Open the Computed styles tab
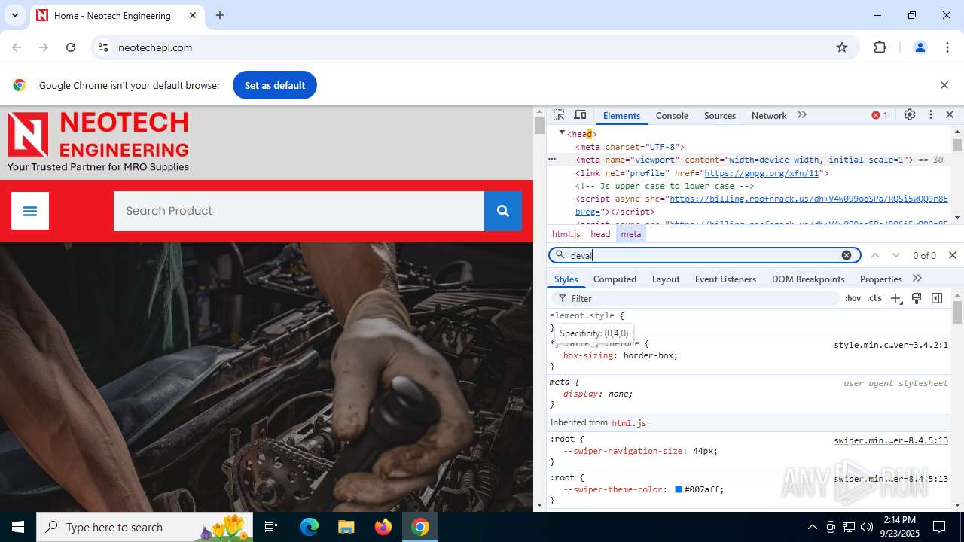This screenshot has height=542, width=964. (615, 279)
